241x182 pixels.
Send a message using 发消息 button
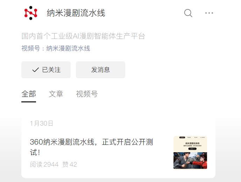(x=100, y=70)
